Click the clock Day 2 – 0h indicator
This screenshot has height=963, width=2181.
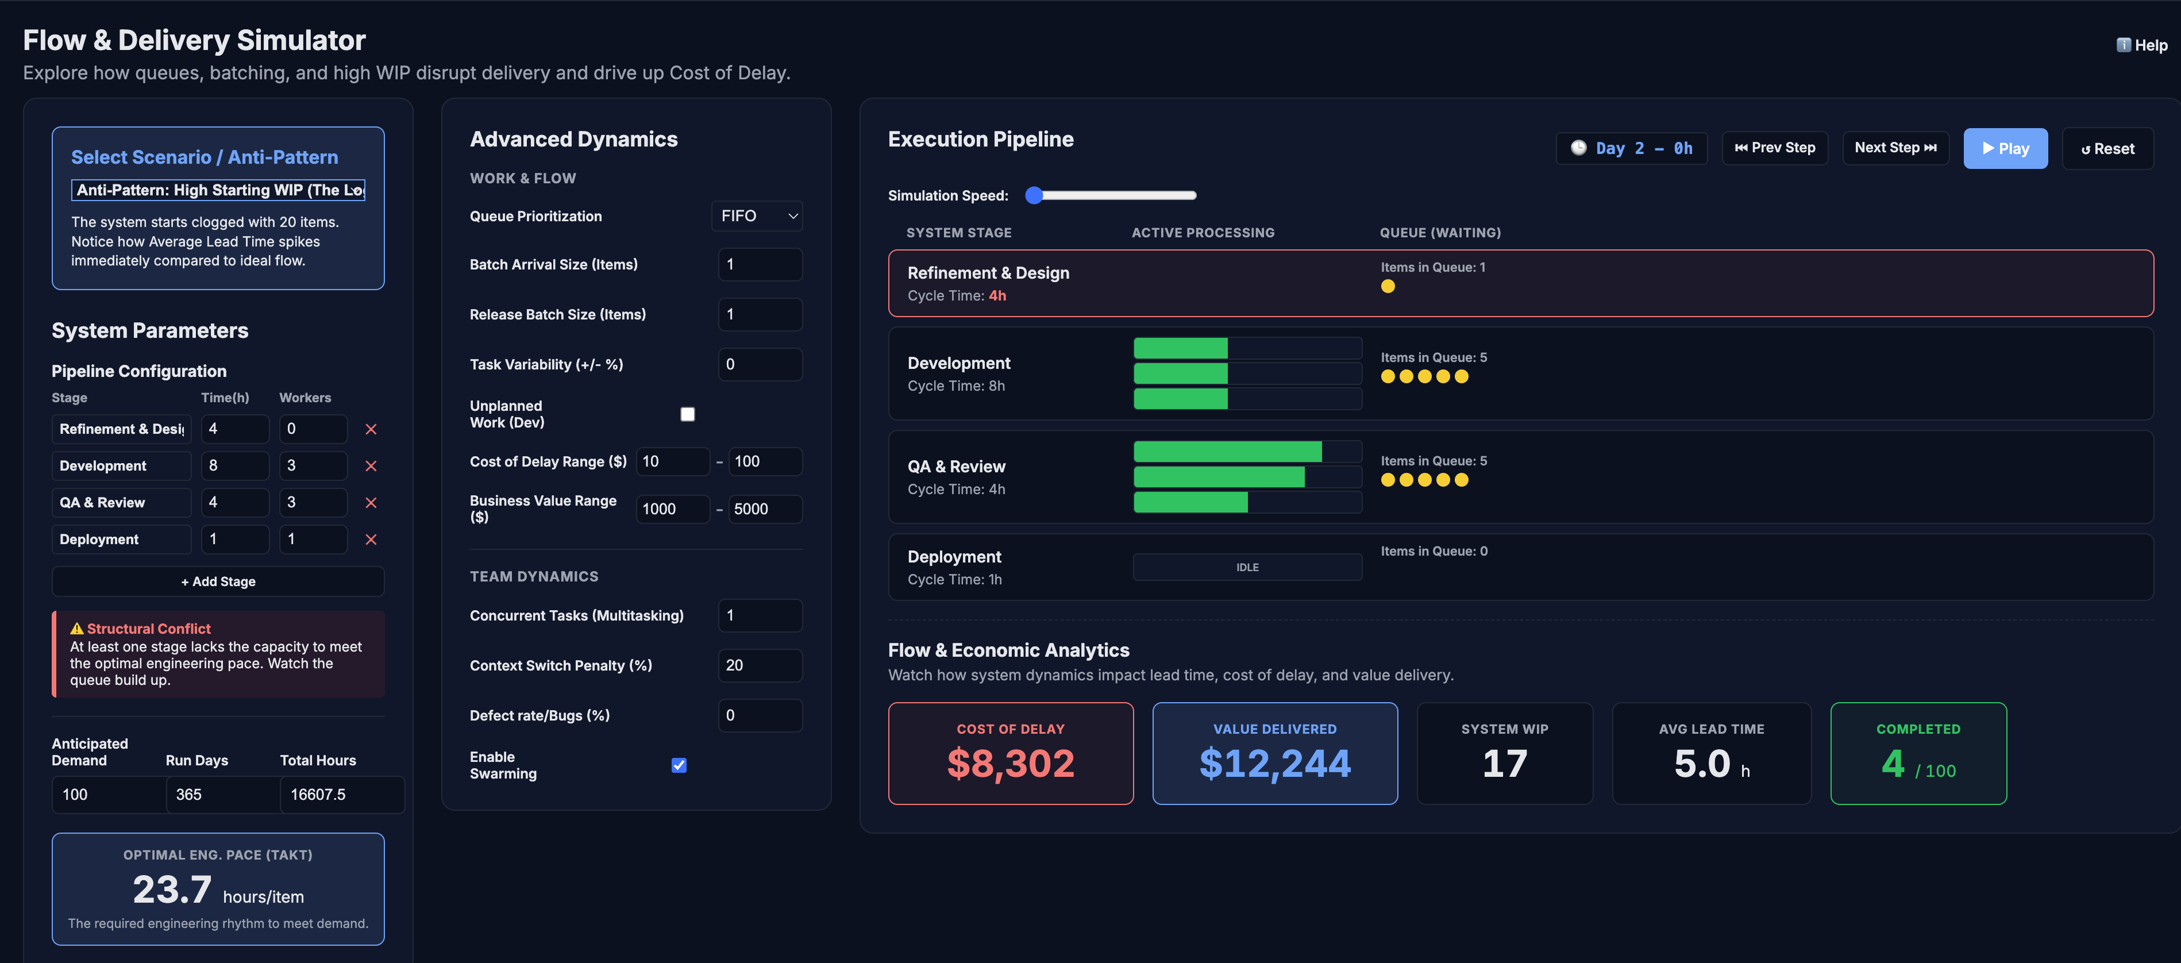click(1631, 148)
